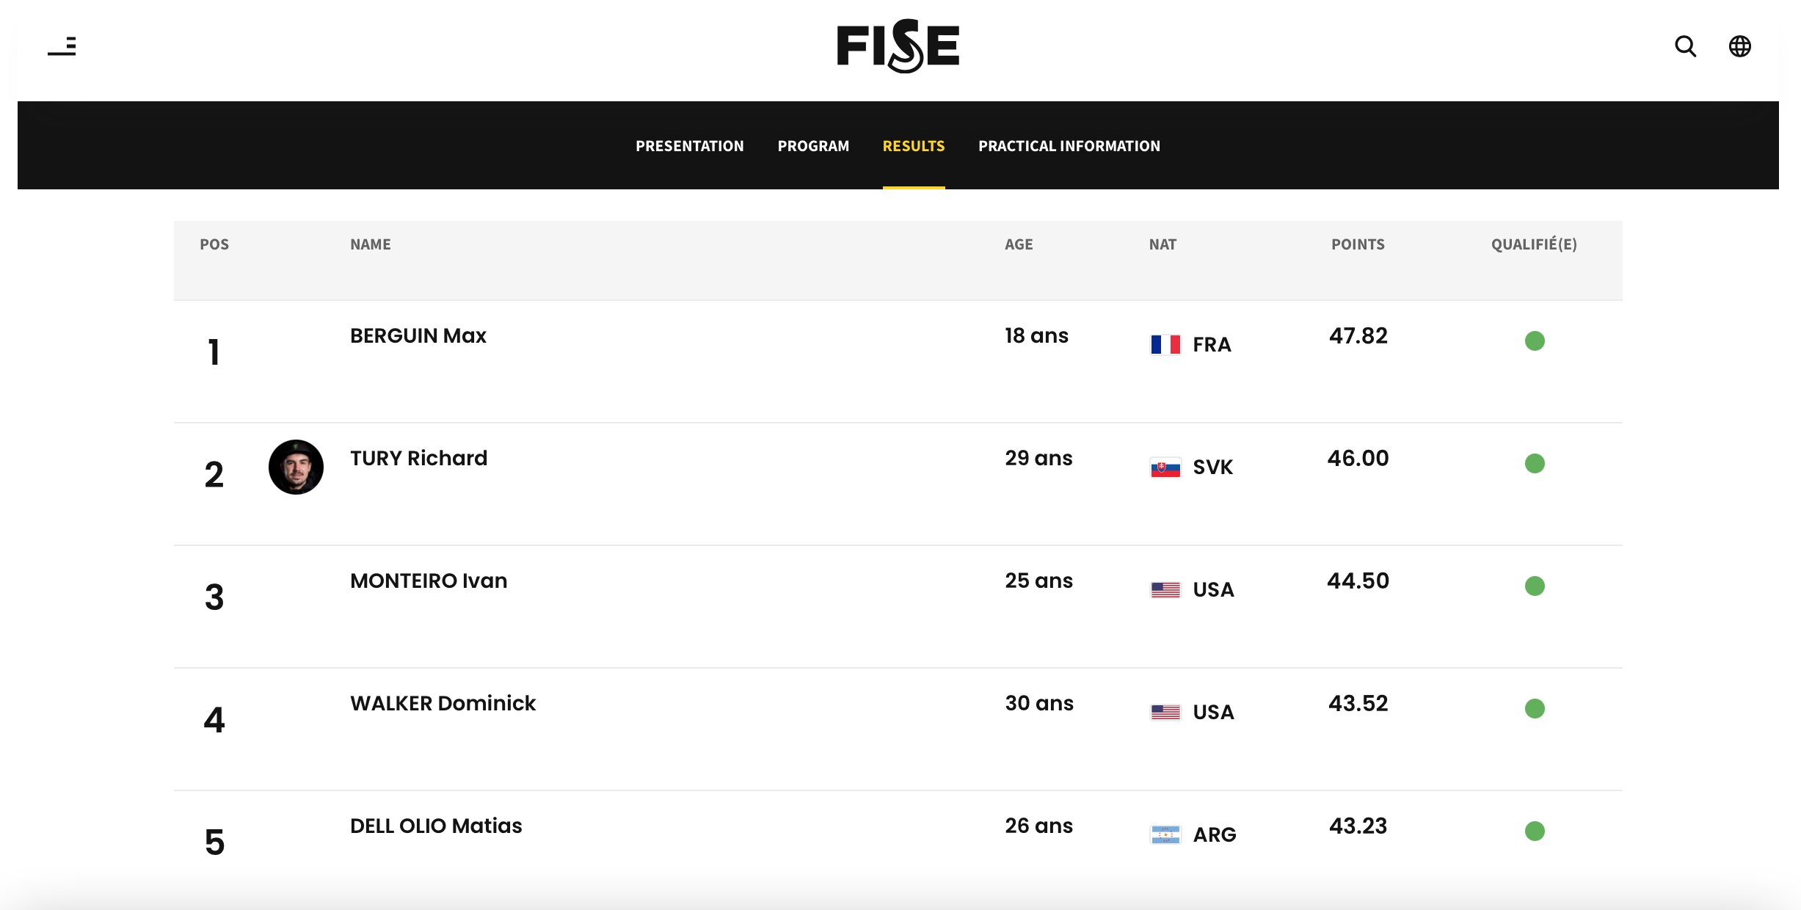This screenshot has height=910, width=1801.
Task: Click USA flag beside MONTEIRO Ivan
Action: tap(1165, 589)
